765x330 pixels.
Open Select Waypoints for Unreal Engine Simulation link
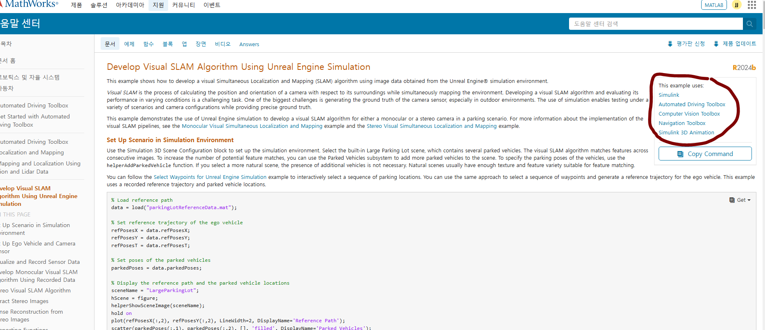[x=210, y=177]
